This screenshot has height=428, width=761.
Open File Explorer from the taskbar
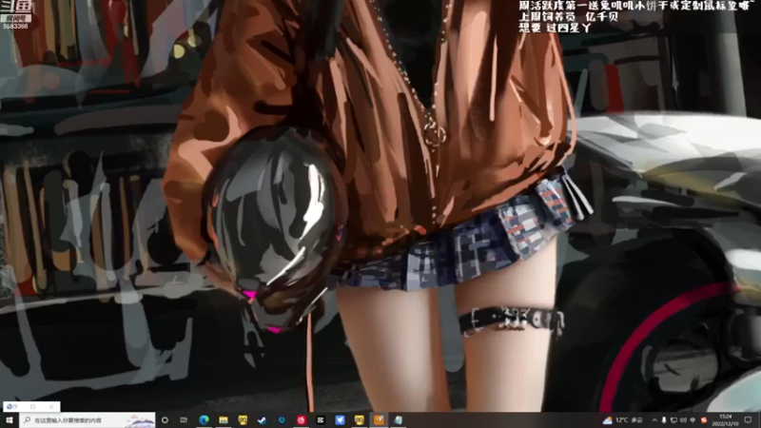(x=224, y=419)
